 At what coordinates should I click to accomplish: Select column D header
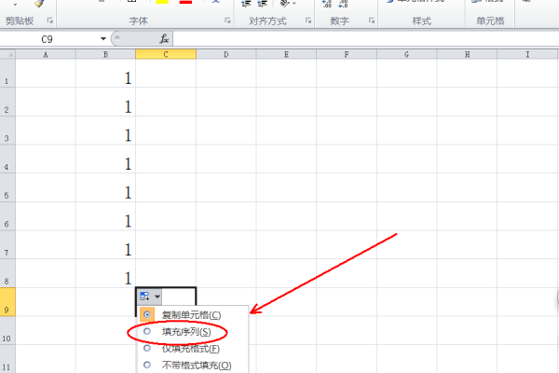point(226,54)
